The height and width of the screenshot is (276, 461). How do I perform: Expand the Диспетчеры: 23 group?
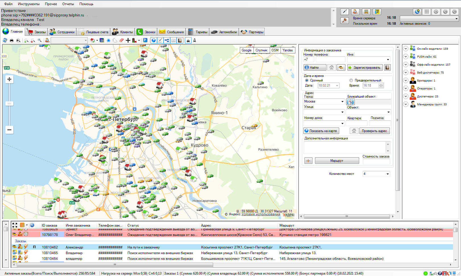[406, 96]
